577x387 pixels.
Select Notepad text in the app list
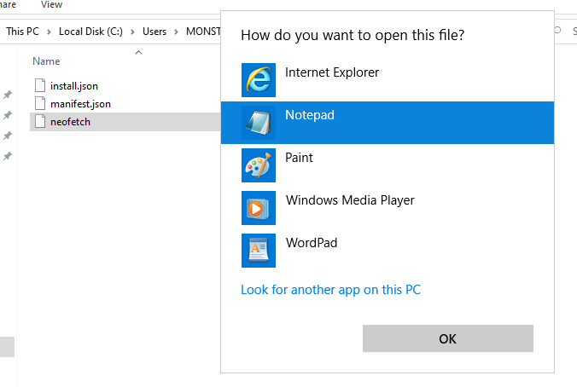310,115
